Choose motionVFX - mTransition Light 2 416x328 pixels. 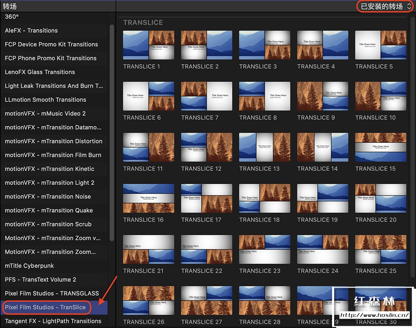(54, 183)
